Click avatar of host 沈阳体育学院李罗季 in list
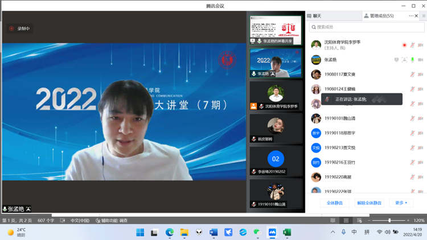Viewport: 427px width, 240px height. pyautogui.click(x=316, y=45)
